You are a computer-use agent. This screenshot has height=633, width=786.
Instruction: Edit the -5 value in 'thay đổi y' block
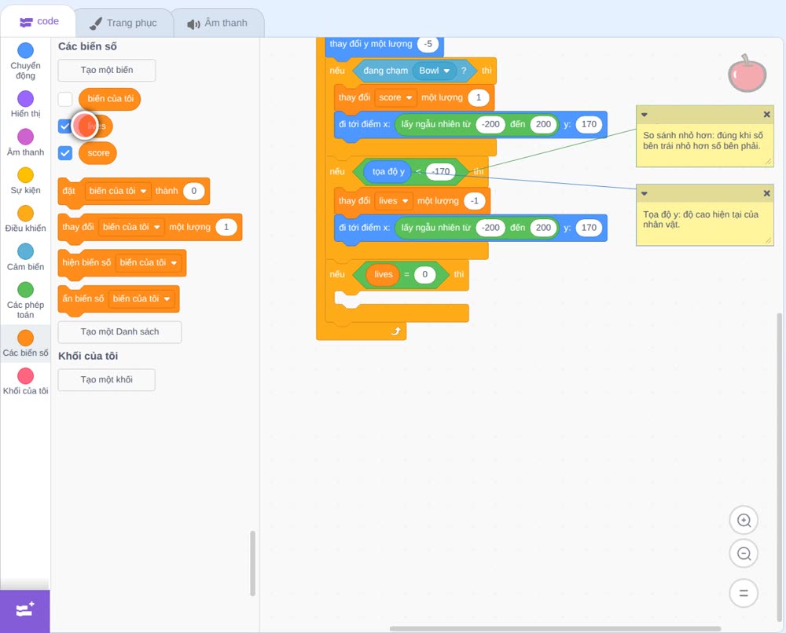tap(428, 44)
